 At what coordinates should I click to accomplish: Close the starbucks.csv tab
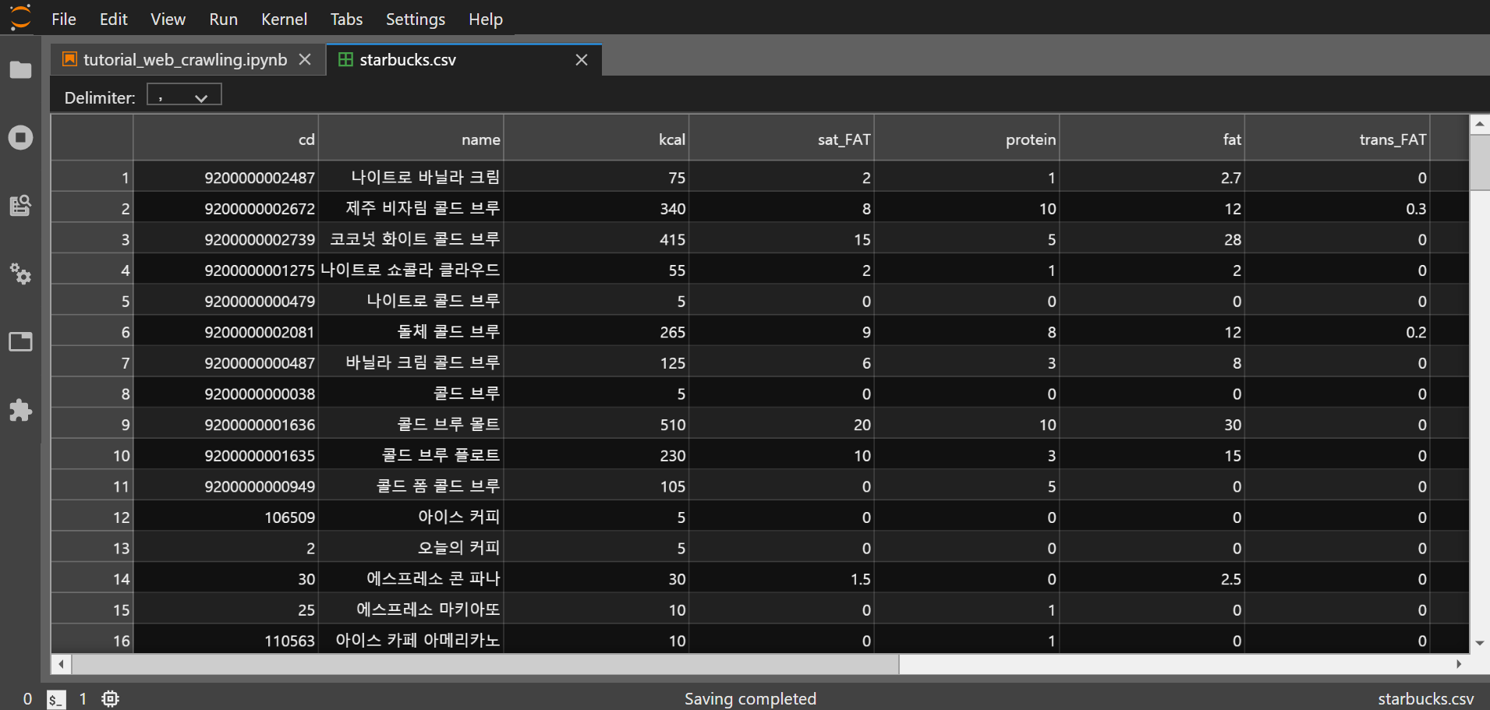(x=582, y=60)
